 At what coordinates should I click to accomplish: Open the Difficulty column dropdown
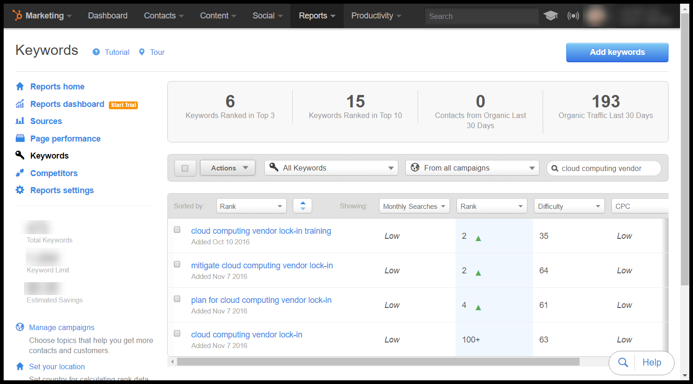[569, 206]
